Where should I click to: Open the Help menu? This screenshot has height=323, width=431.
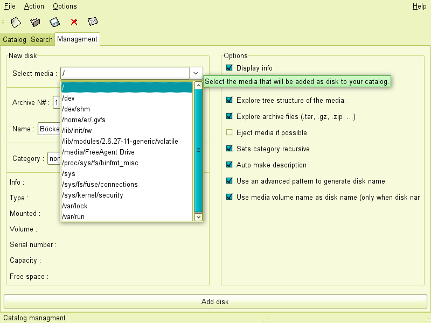pyautogui.click(x=420, y=6)
